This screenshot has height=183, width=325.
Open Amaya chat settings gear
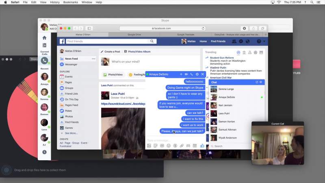click(x=197, y=74)
